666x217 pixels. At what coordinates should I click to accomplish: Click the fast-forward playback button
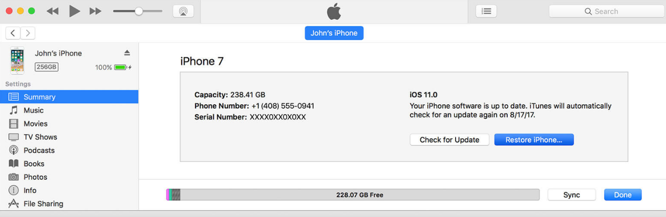point(95,11)
